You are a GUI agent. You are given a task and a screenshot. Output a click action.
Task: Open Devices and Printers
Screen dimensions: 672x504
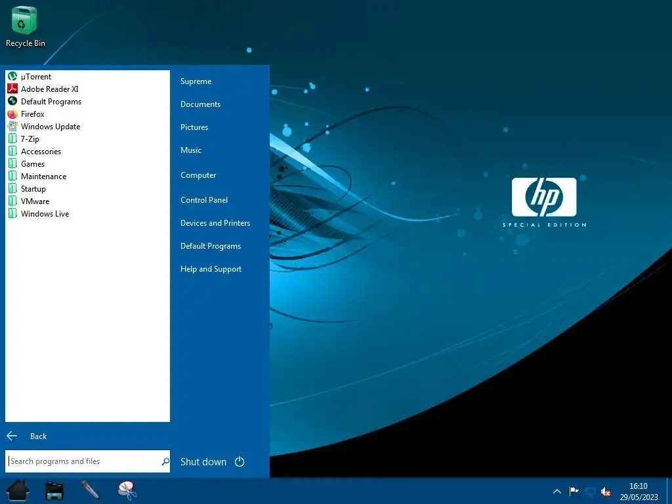pos(215,223)
